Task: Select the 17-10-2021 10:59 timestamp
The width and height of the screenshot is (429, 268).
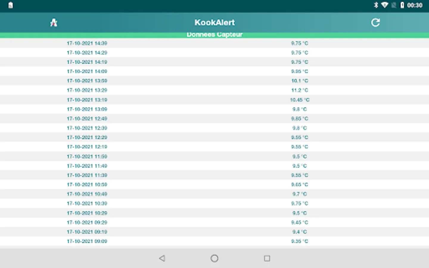Action: 87,185
